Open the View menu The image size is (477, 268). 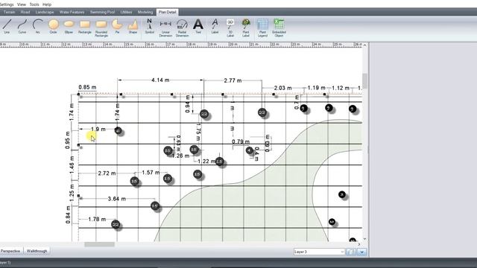(x=22, y=4)
